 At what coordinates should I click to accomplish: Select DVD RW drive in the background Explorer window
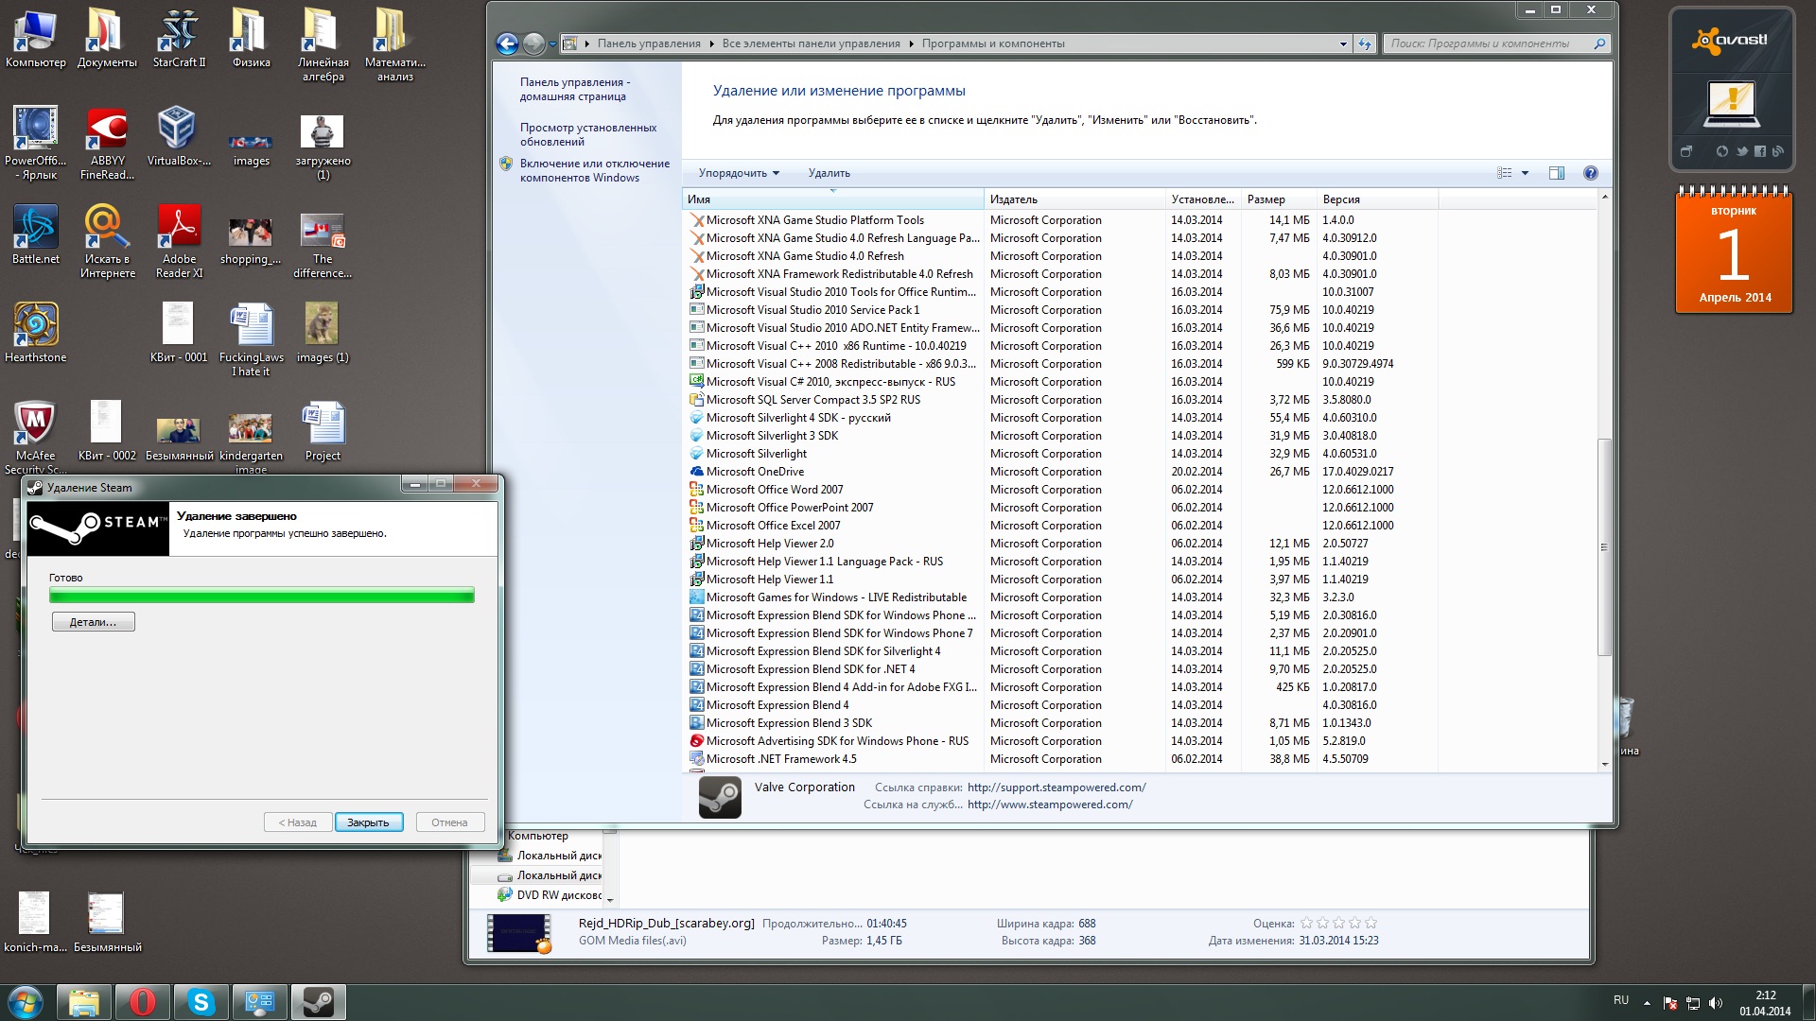pyautogui.click(x=550, y=894)
